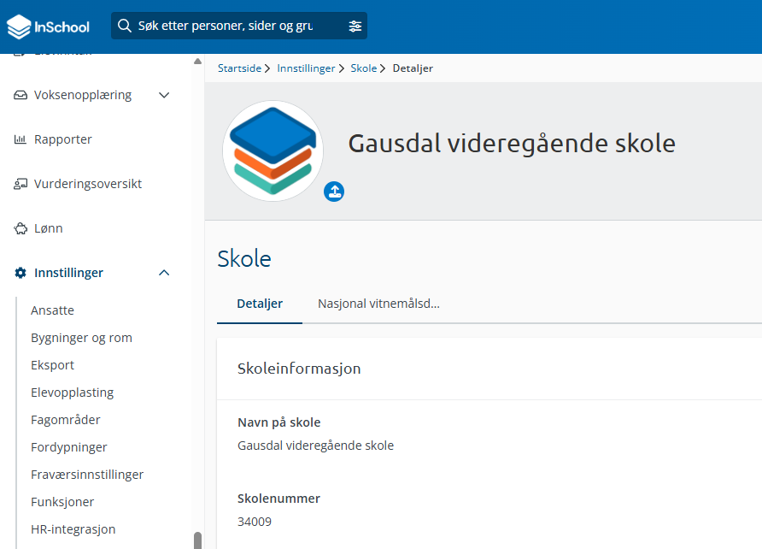Collapse the Innstillinger menu chevron
Viewport: 762px width, 549px height.
point(164,273)
